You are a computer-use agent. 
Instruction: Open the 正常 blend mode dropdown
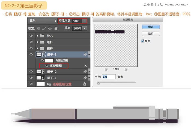tap(43, 21)
